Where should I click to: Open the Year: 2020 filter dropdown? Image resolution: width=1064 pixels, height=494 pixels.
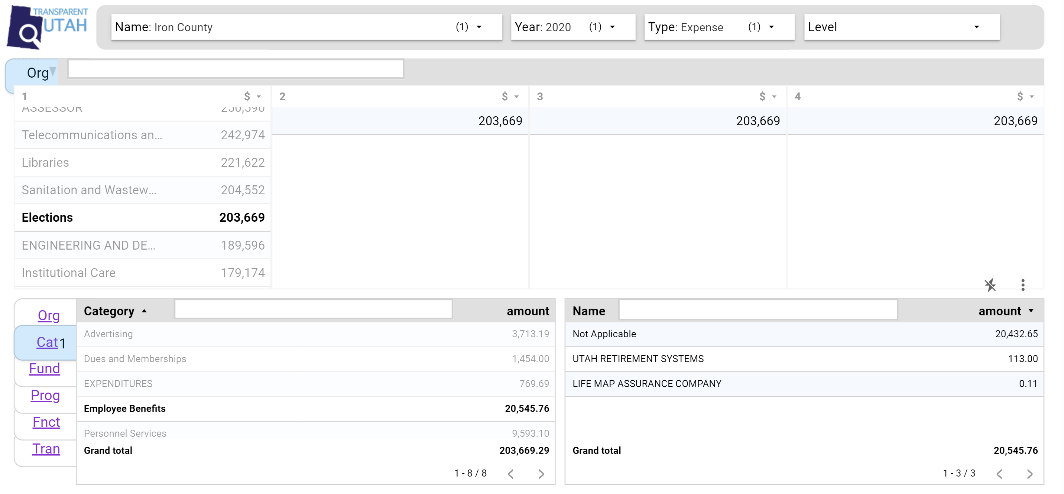(572, 27)
